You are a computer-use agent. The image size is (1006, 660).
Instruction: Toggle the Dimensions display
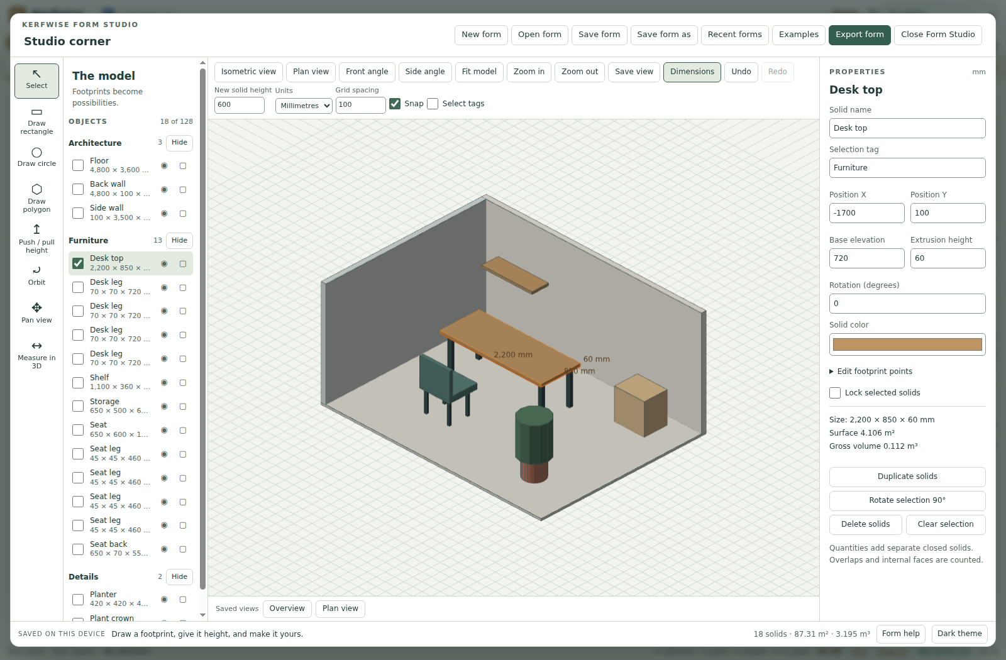coord(692,72)
